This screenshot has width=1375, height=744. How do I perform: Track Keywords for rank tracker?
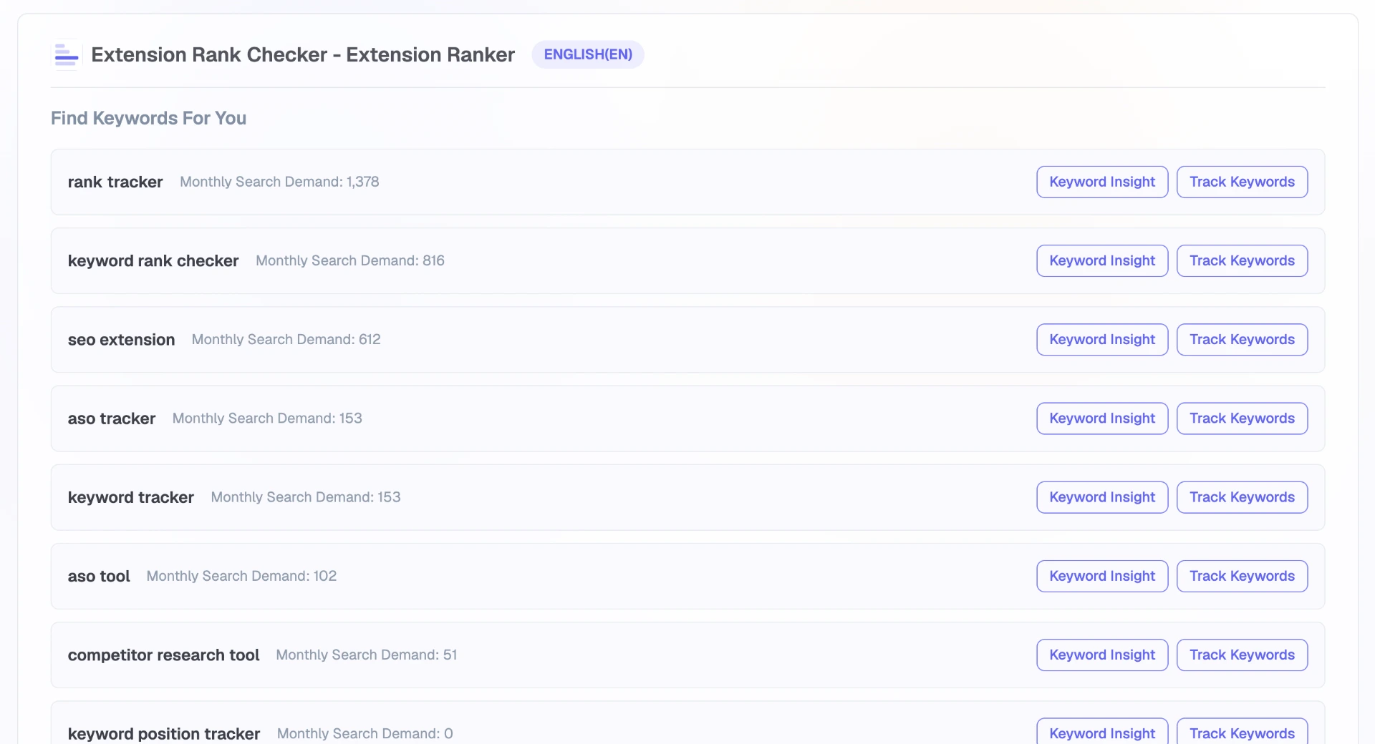[x=1242, y=182]
